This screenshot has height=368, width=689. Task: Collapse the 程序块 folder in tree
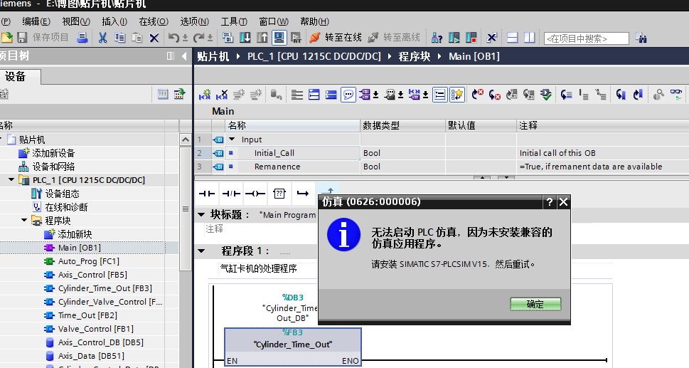pyautogui.click(x=24, y=221)
